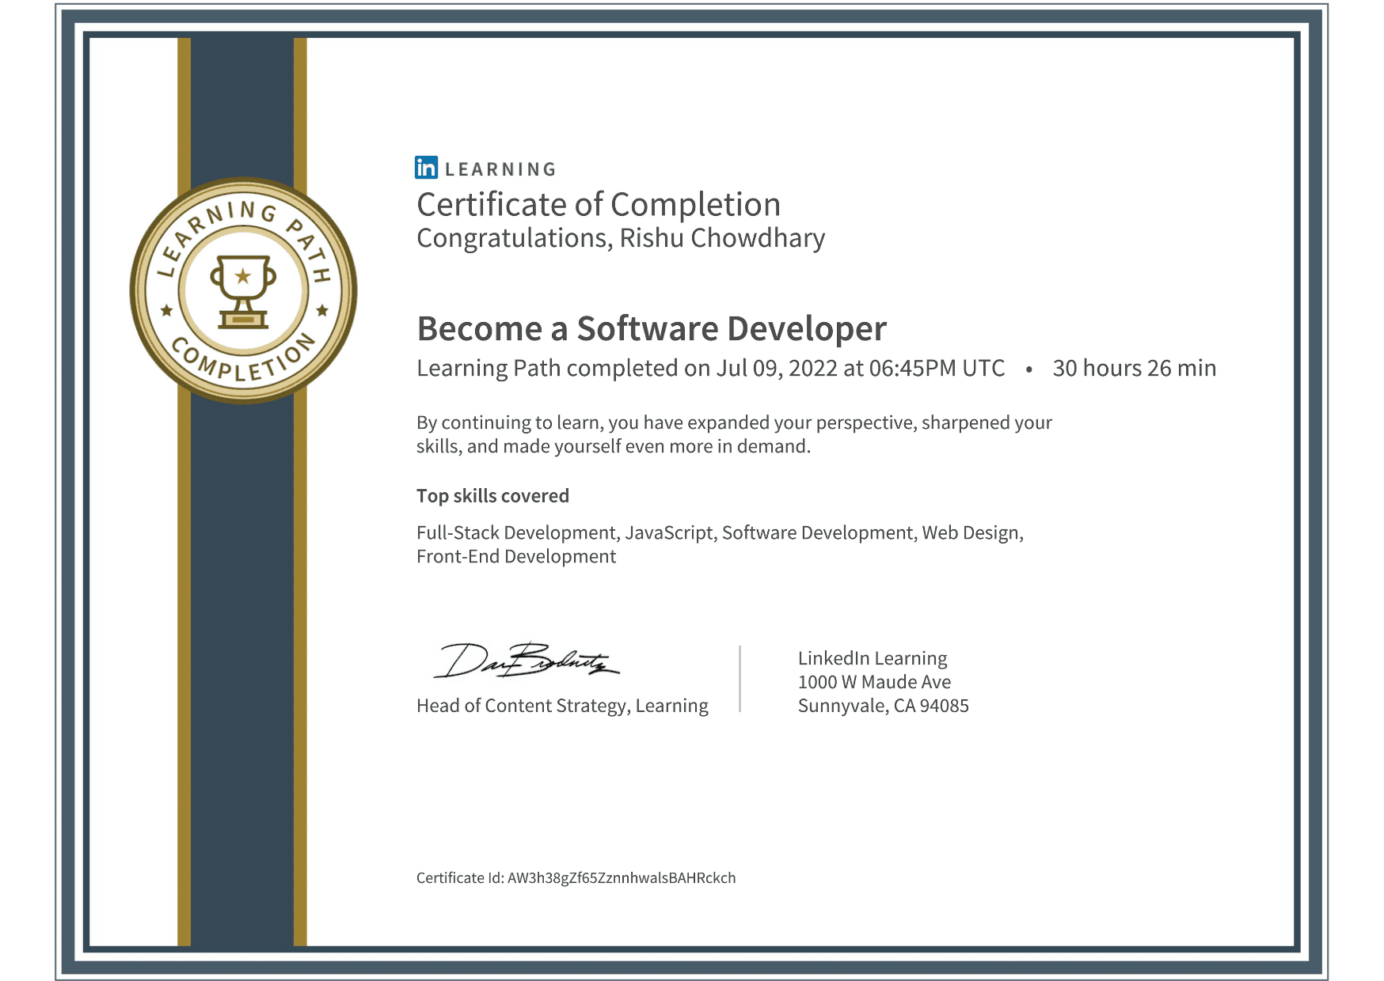The image size is (1384, 981).
Task: Click the 'LinkedIn Learning' address line
Action: click(x=873, y=658)
